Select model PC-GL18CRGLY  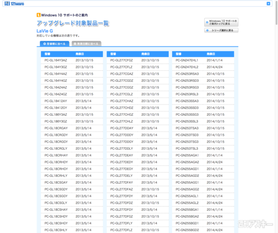coord(56,149)
